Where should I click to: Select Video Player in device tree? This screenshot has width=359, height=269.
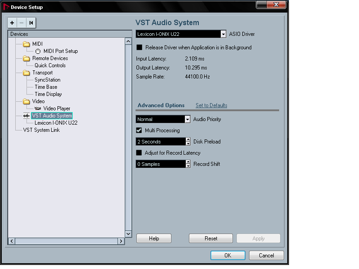pos(57,108)
